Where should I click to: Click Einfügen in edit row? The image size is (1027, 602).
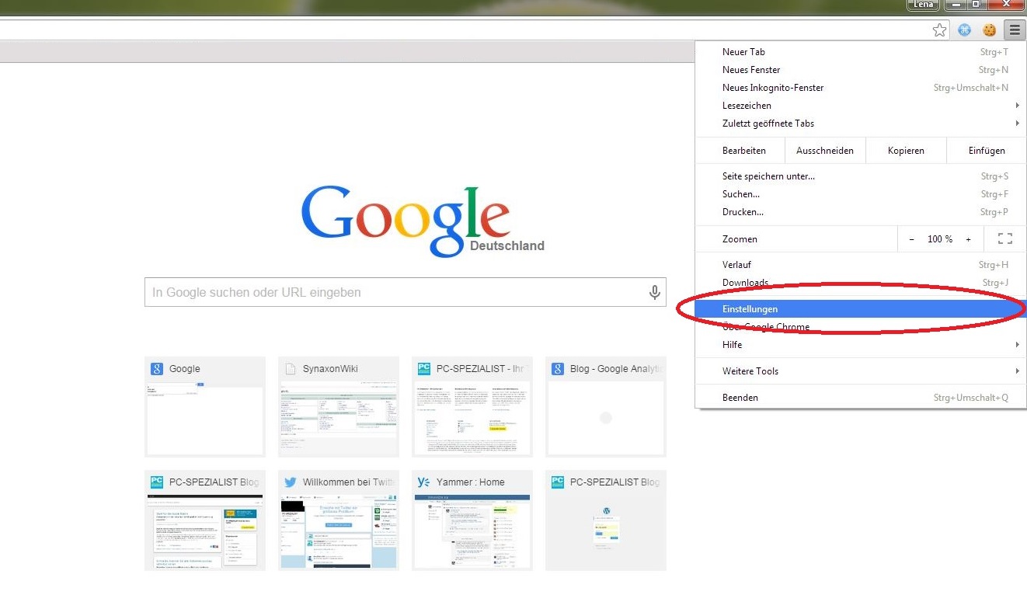(987, 151)
